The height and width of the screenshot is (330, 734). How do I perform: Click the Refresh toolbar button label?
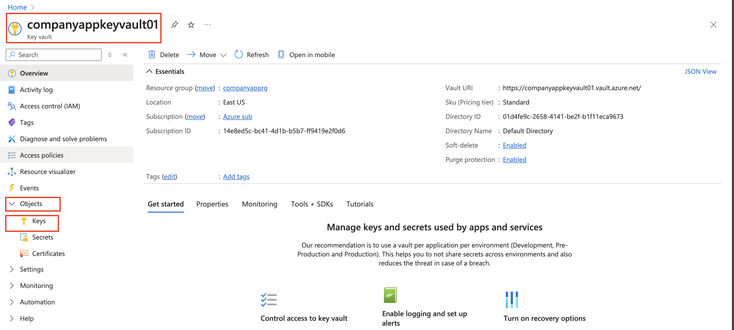click(x=257, y=55)
